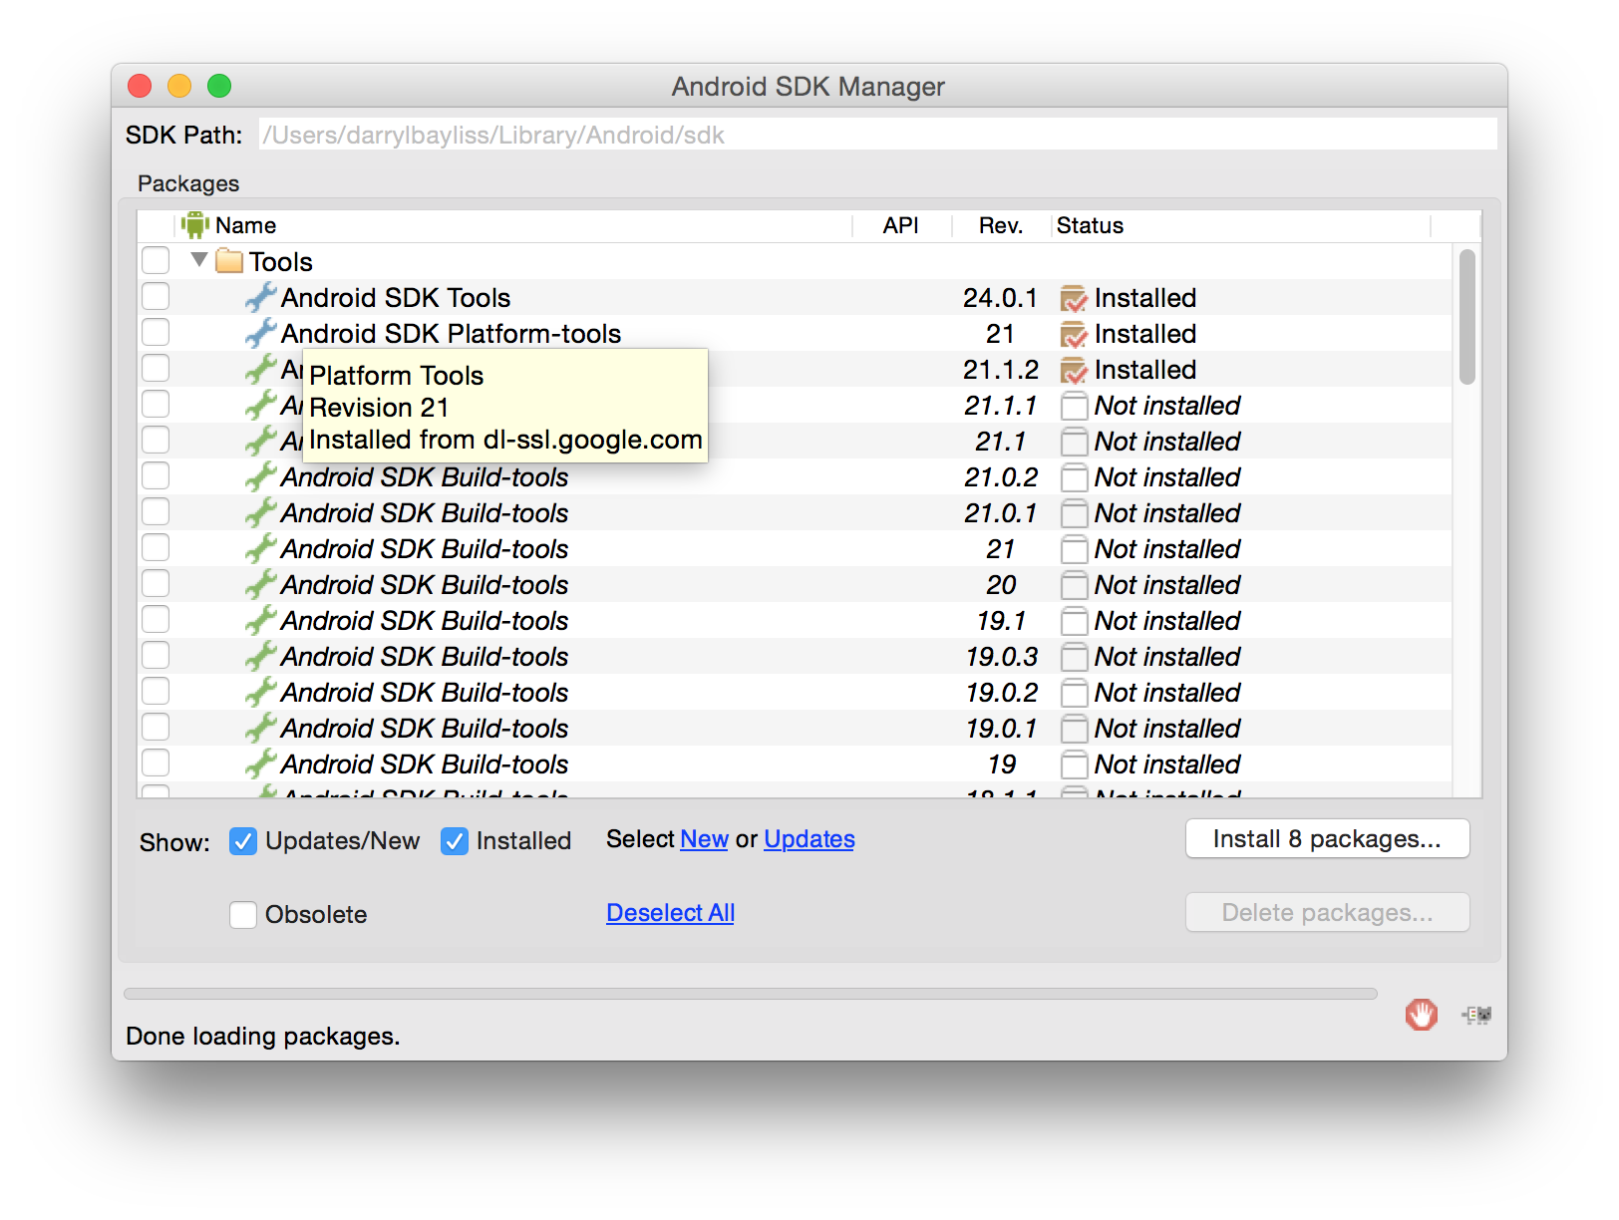Select the Build-tools 21.0.1 row
This screenshot has height=1220, width=1619.
click(x=795, y=512)
